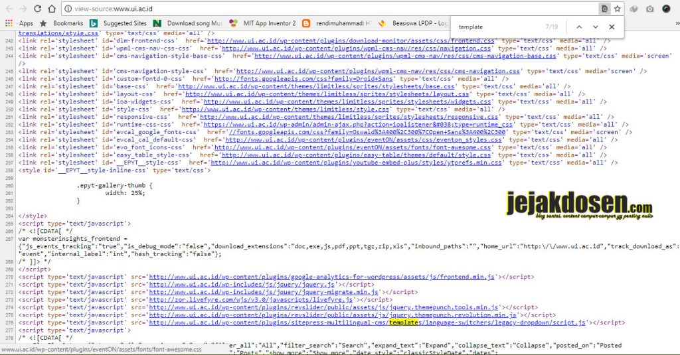The image size is (680, 355).
Task: Go forward with the forward arrow
Action: click(23, 9)
